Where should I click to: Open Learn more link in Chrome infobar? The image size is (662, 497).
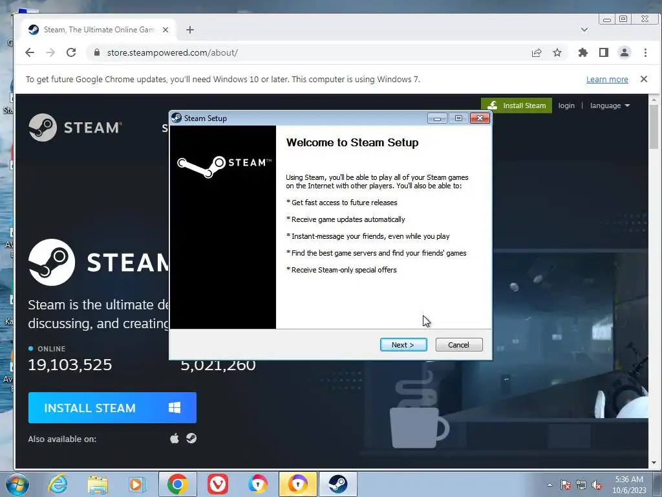click(x=607, y=80)
